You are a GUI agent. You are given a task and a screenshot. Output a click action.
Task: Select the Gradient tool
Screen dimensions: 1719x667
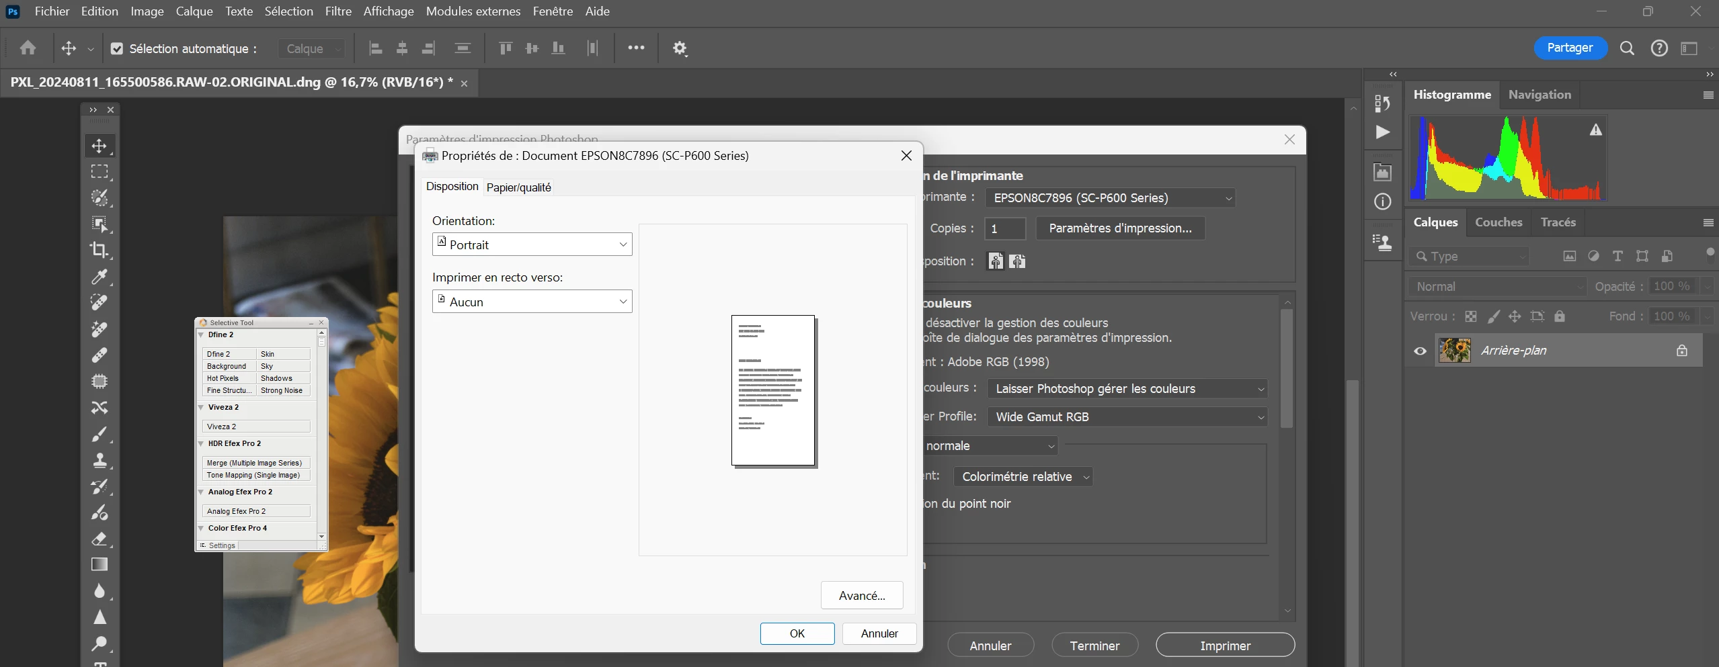click(x=99, y=565)
